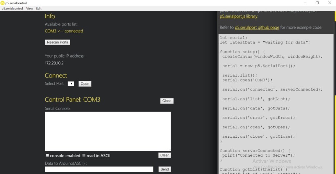Open the p5.serialcontrol menu

[12, 9]
